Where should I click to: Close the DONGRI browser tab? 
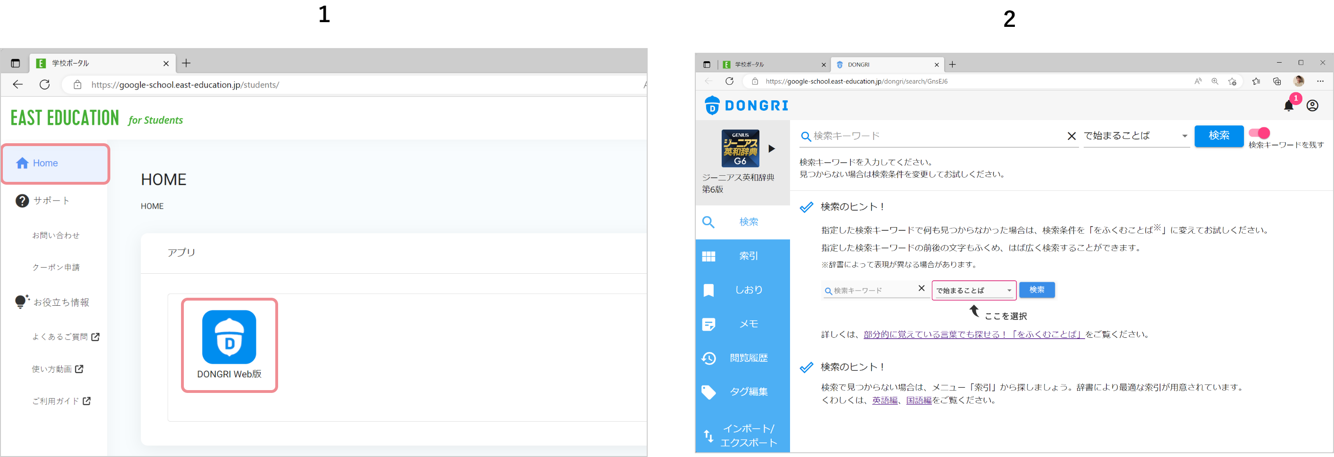pyautogui.click(x=936, y=65)
